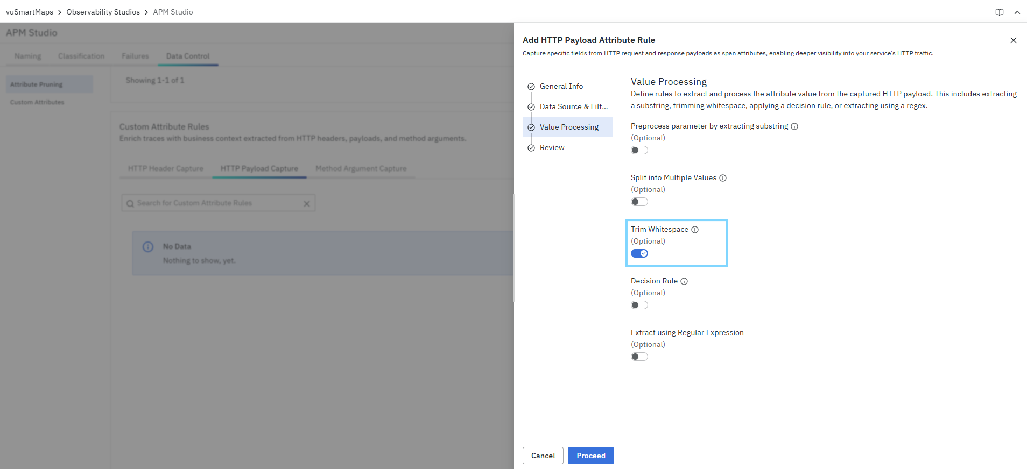Click the breadcrumb chevron after vuSmartMaps
The height and width of the screenshot is (469, 1027).
(60, 12)
